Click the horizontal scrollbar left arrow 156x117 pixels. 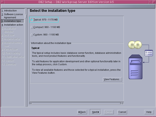(30, 103)
